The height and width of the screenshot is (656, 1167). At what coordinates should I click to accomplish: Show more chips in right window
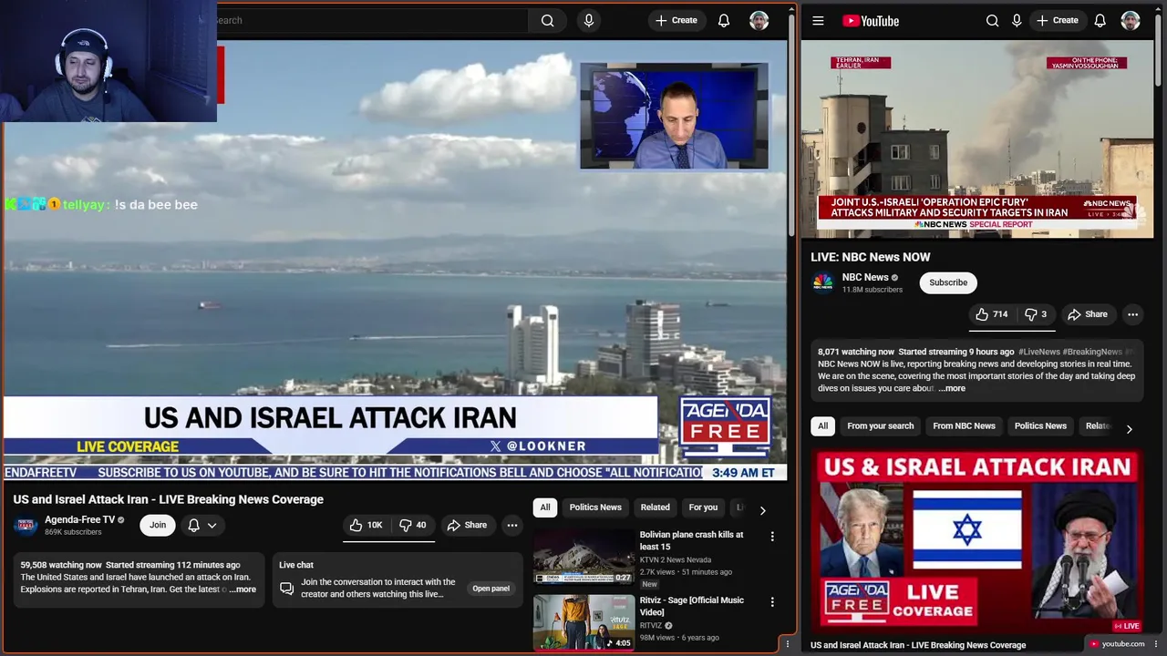pos(1129,429)
